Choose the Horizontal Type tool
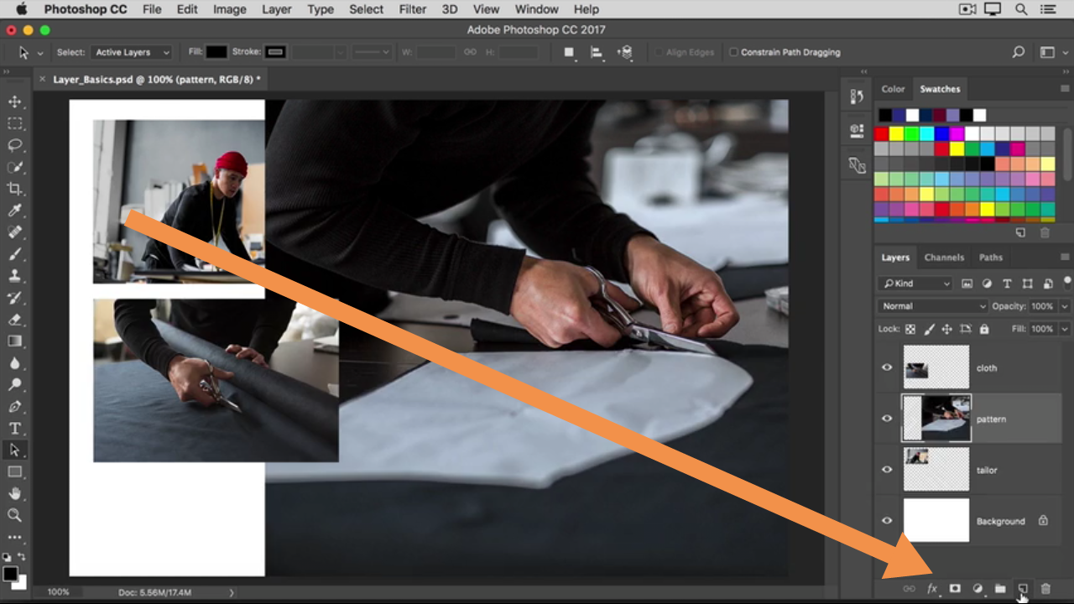 click(x=15, y=429)
